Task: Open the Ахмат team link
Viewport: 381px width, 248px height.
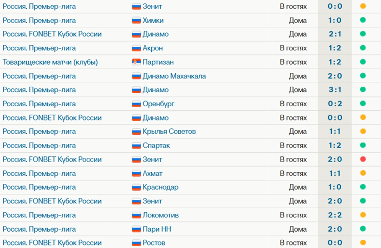Action: 152,173
